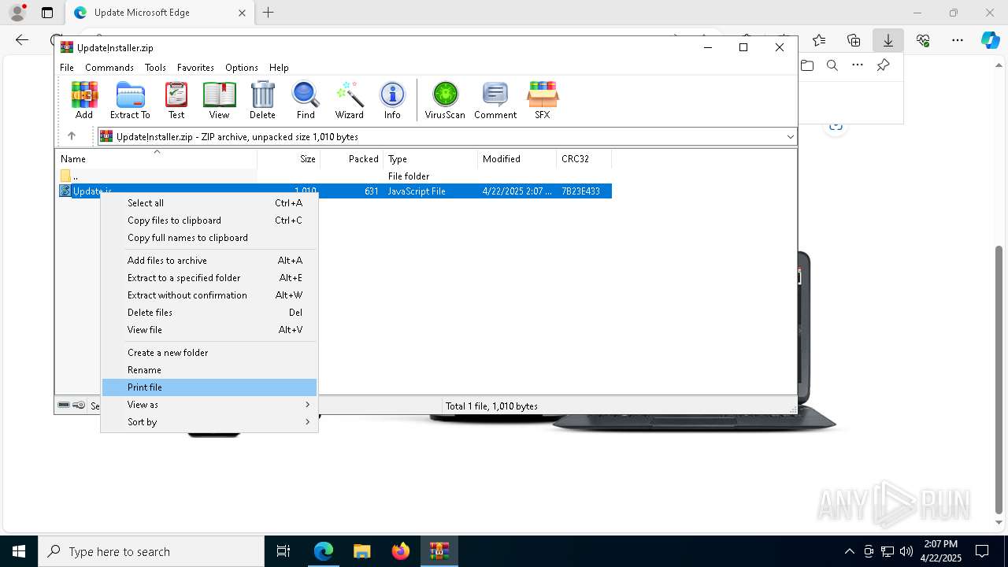Click the Test archive icon
This screenshot has width=1008, height=567.
click(x=176, y=100)
